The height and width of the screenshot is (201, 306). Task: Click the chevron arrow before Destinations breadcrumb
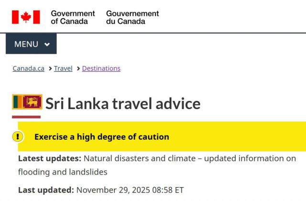pyautogui.click(x=77, y=68)
